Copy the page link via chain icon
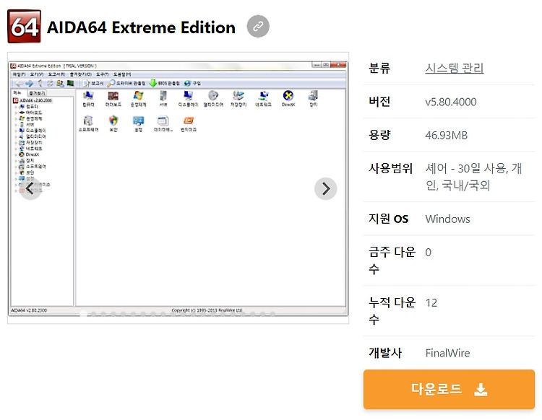 (258, 26)
